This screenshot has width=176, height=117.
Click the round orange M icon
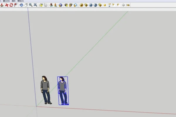tap(82, 5)
